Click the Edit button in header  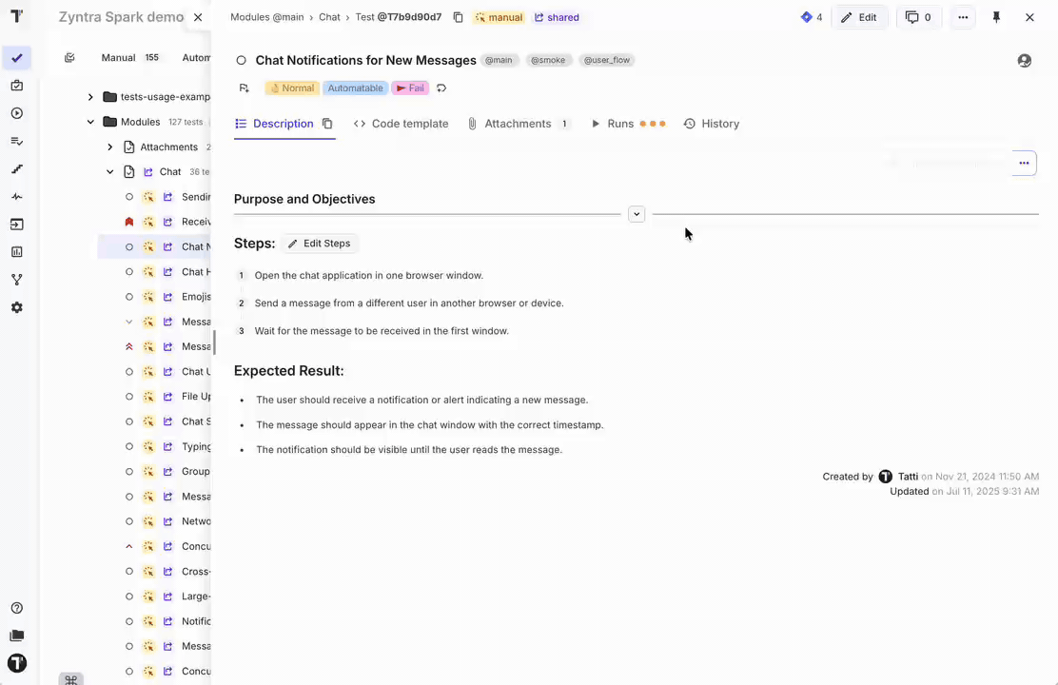click(x=859, y=17)
